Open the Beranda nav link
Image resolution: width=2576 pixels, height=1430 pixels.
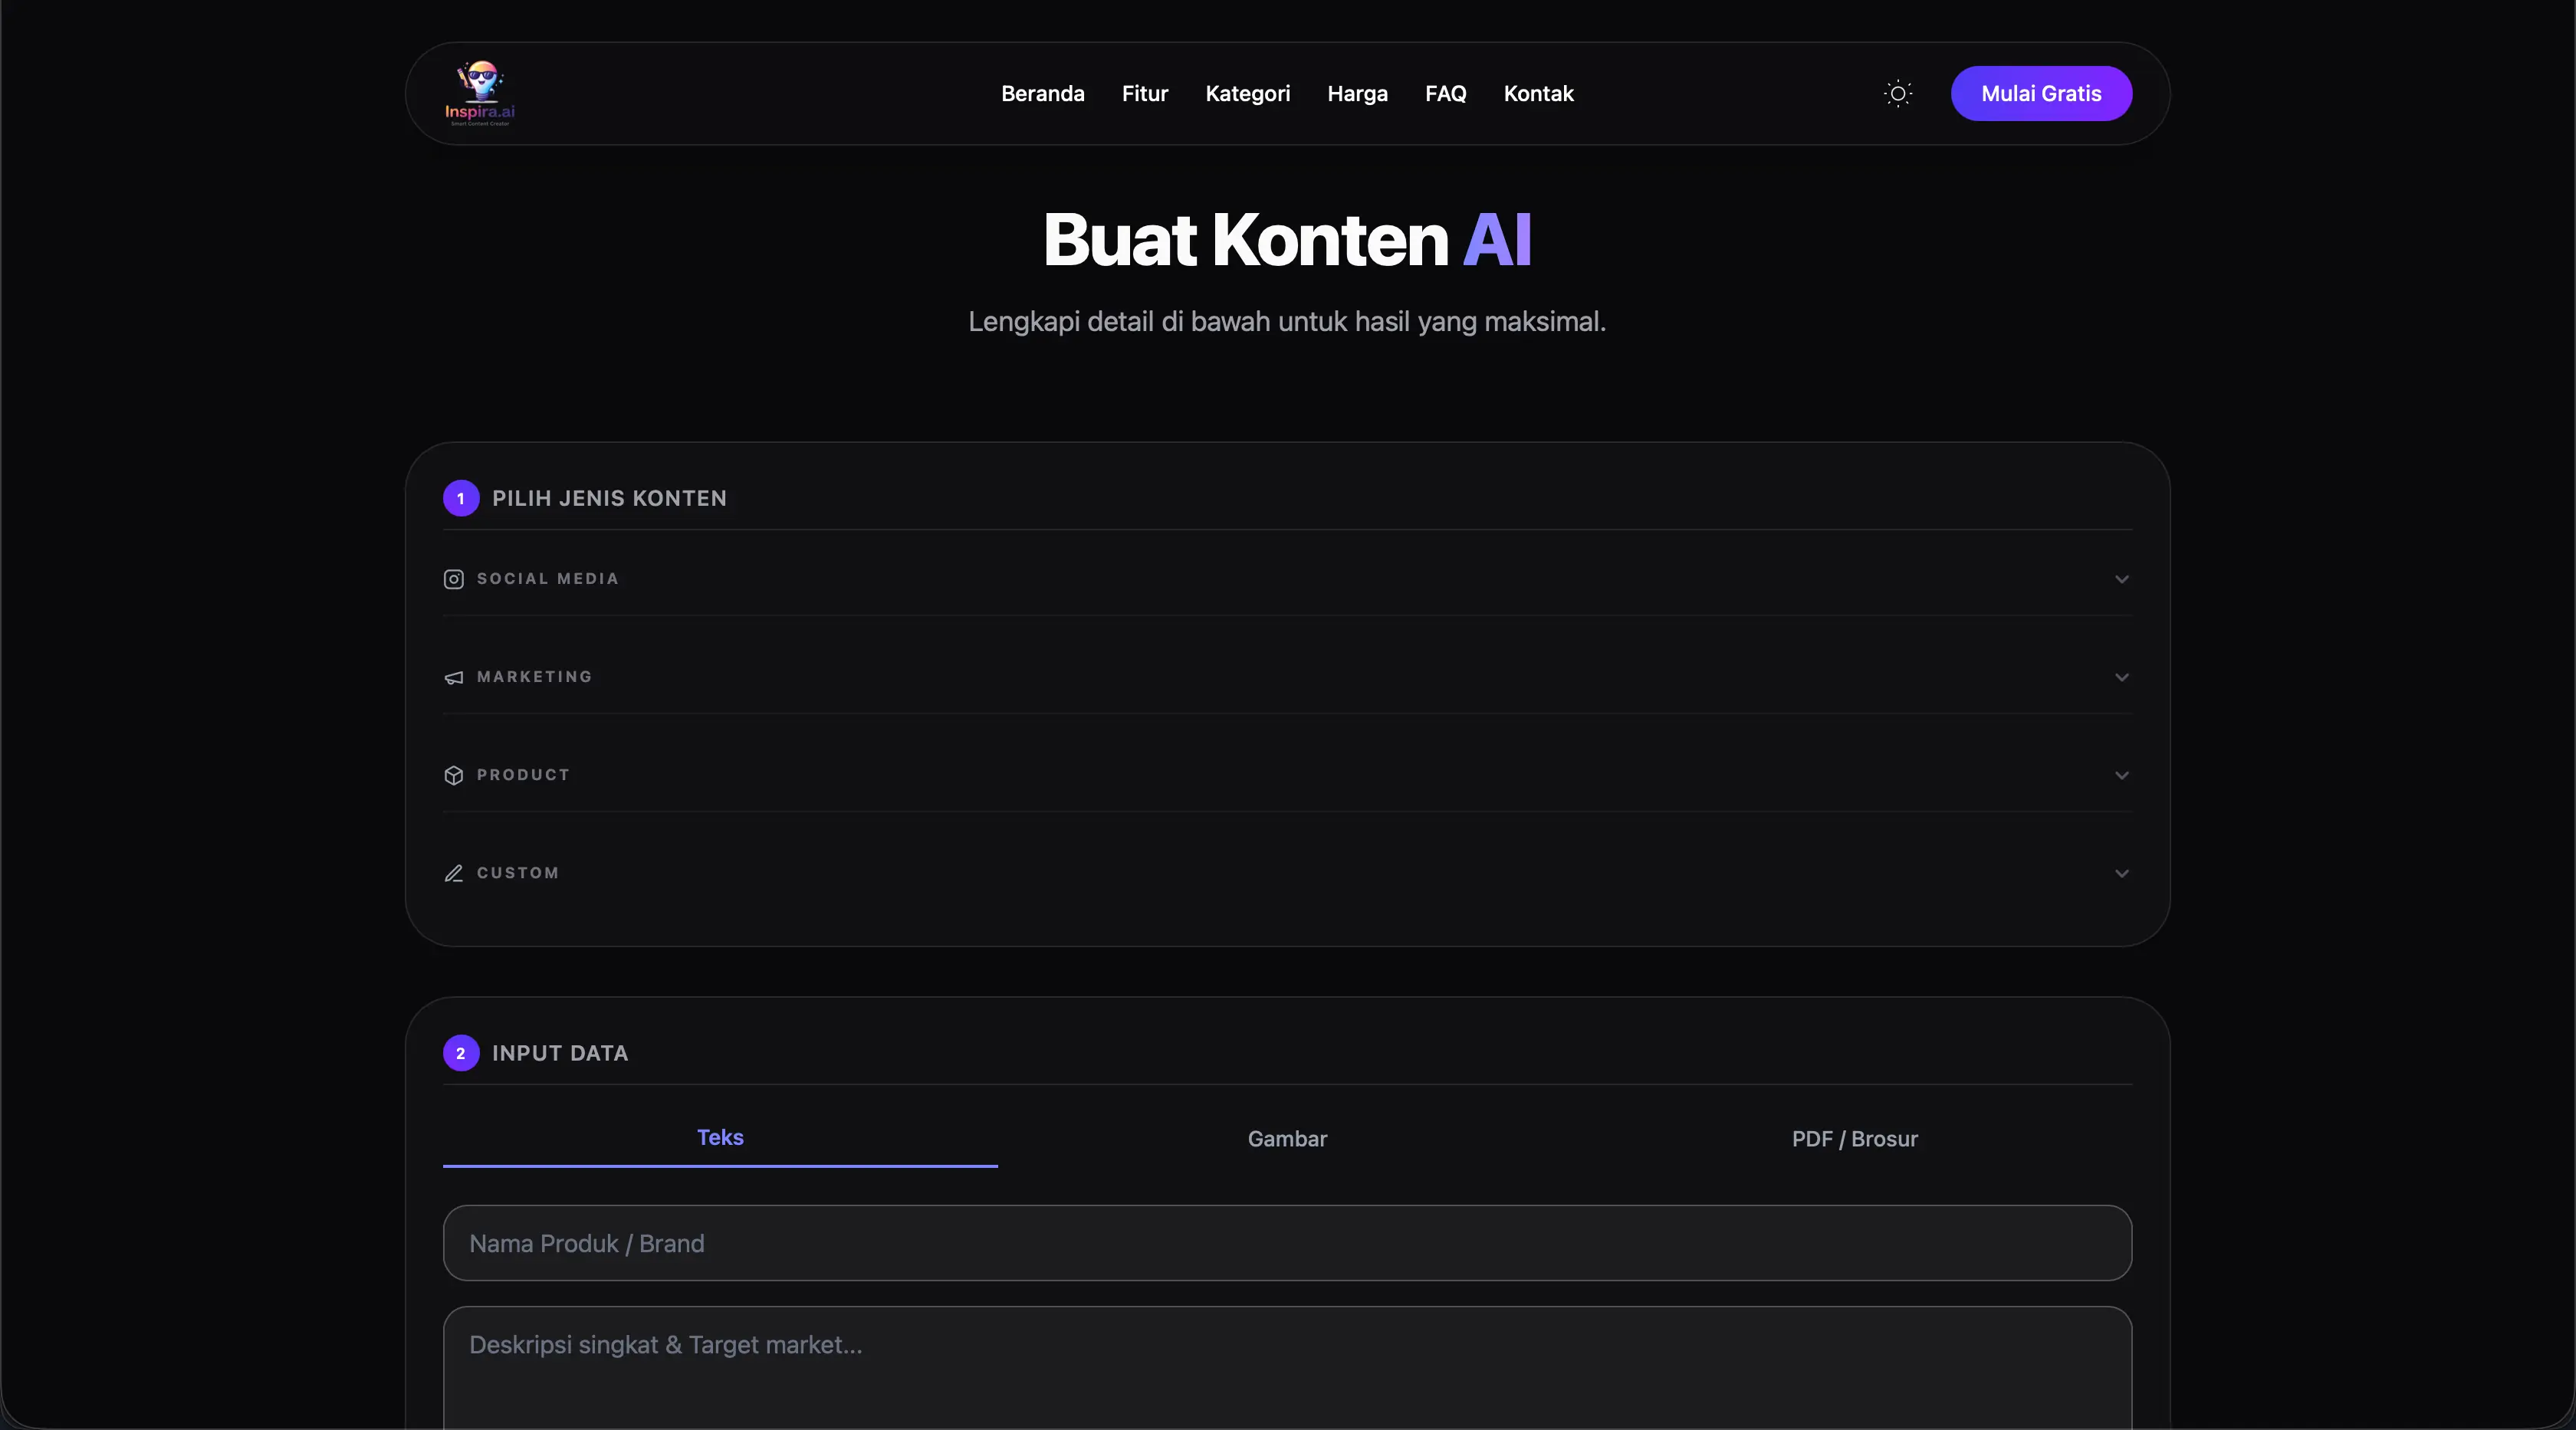(1042, 94)
